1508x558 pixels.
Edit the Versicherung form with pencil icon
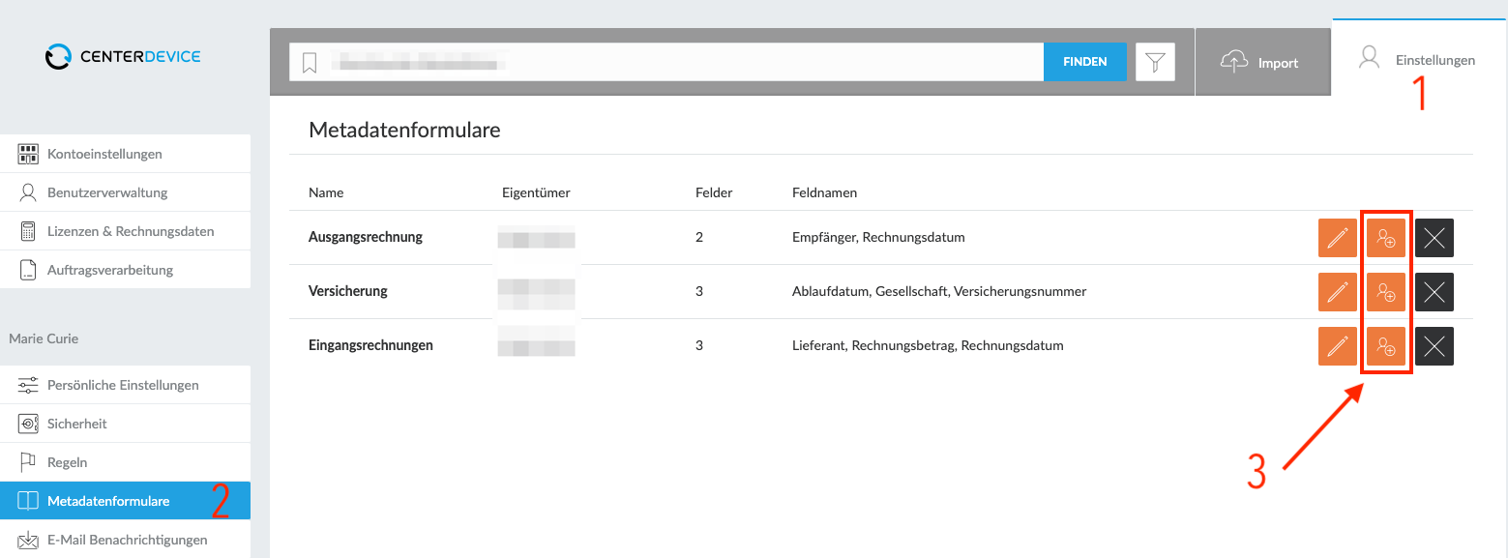point(1338,292)
